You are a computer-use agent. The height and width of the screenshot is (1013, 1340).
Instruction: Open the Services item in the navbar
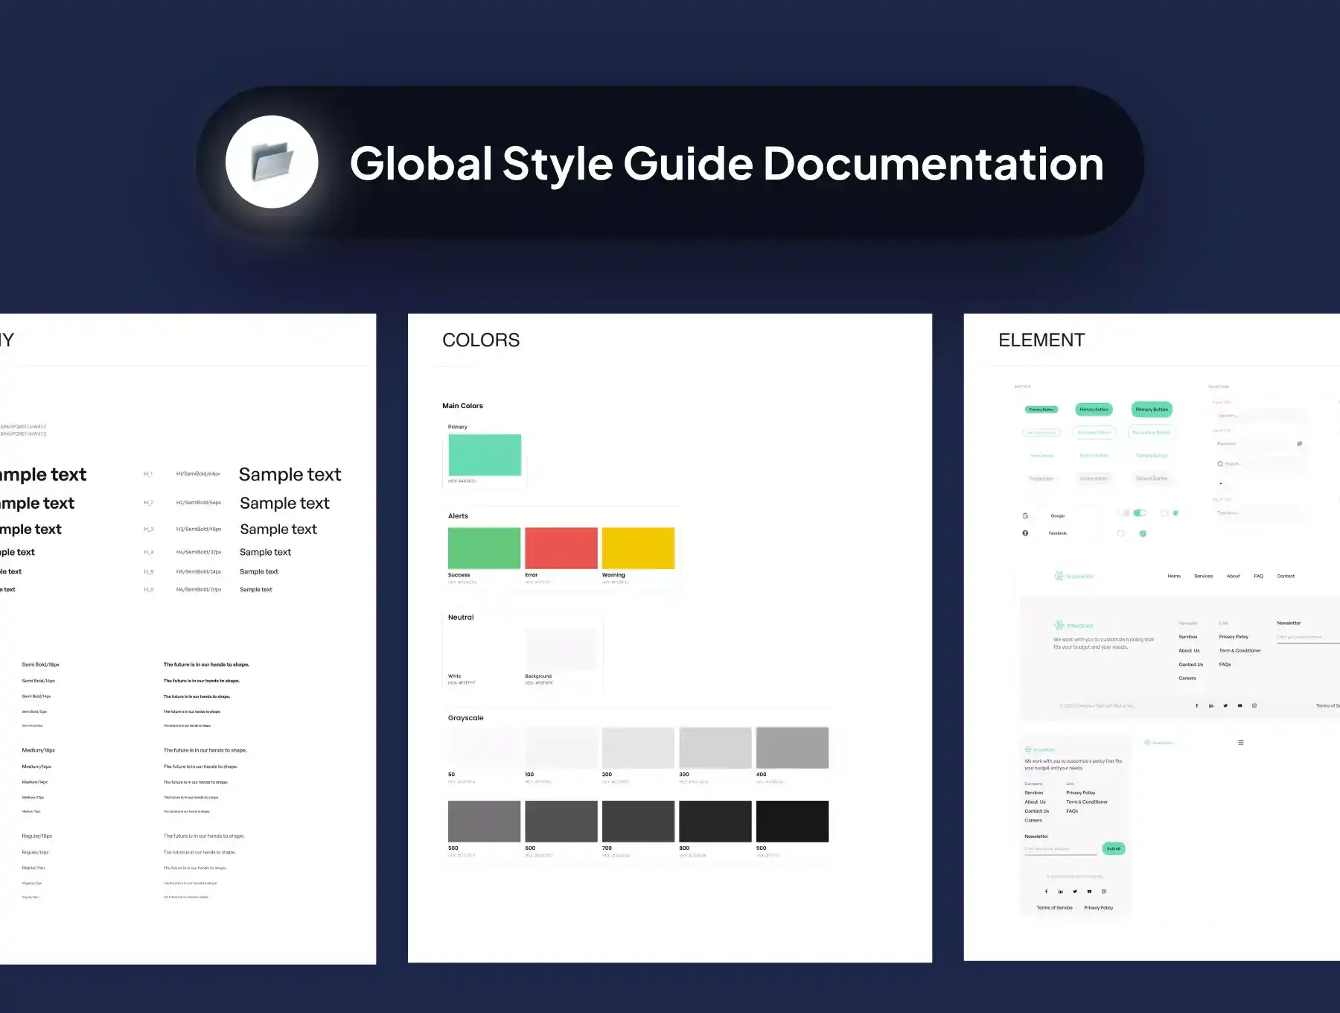click(x=1203, y=577)
